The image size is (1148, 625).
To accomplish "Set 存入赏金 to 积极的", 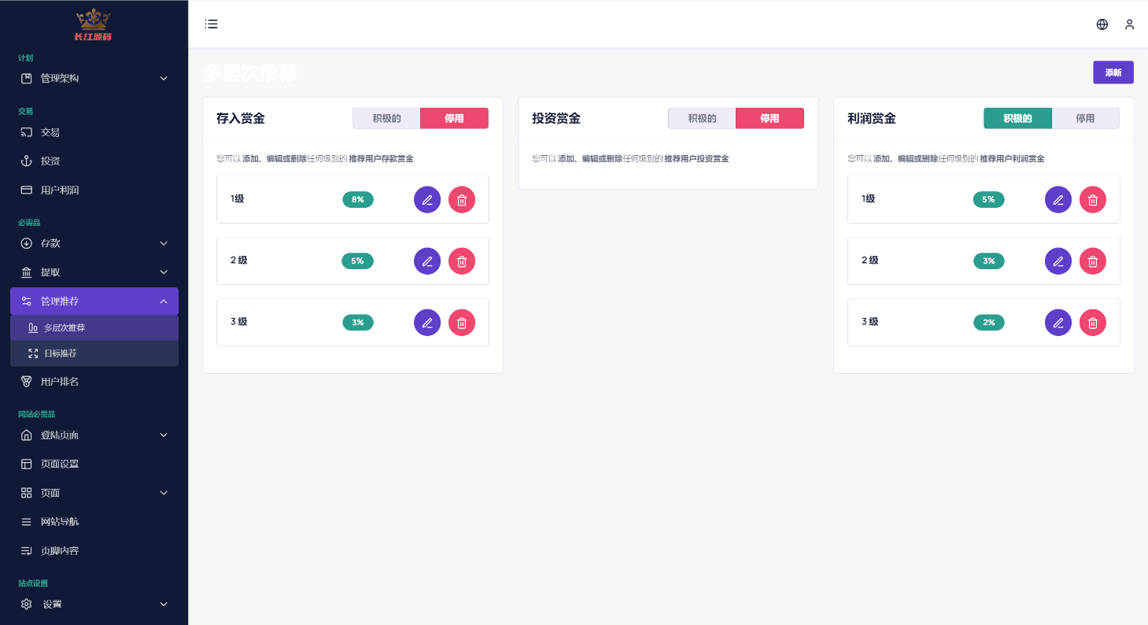I will (x=386, y=119).
